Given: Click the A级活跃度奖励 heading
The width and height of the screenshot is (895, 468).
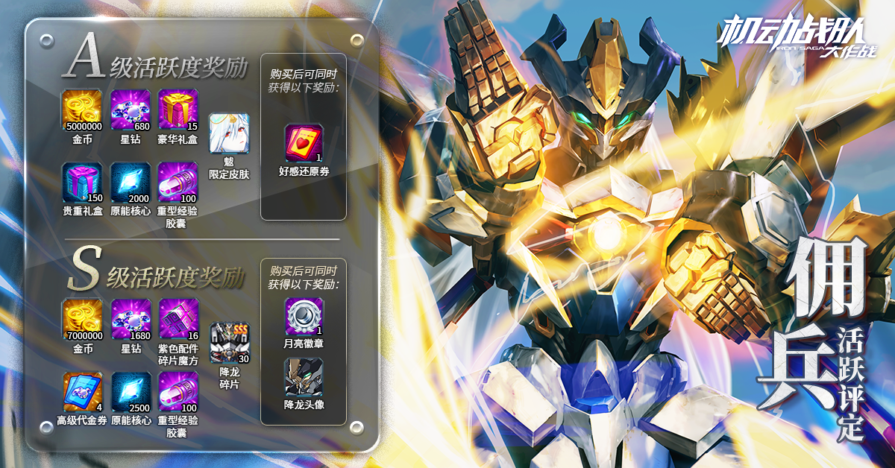Looking at the screenshot, I should 157,65.
